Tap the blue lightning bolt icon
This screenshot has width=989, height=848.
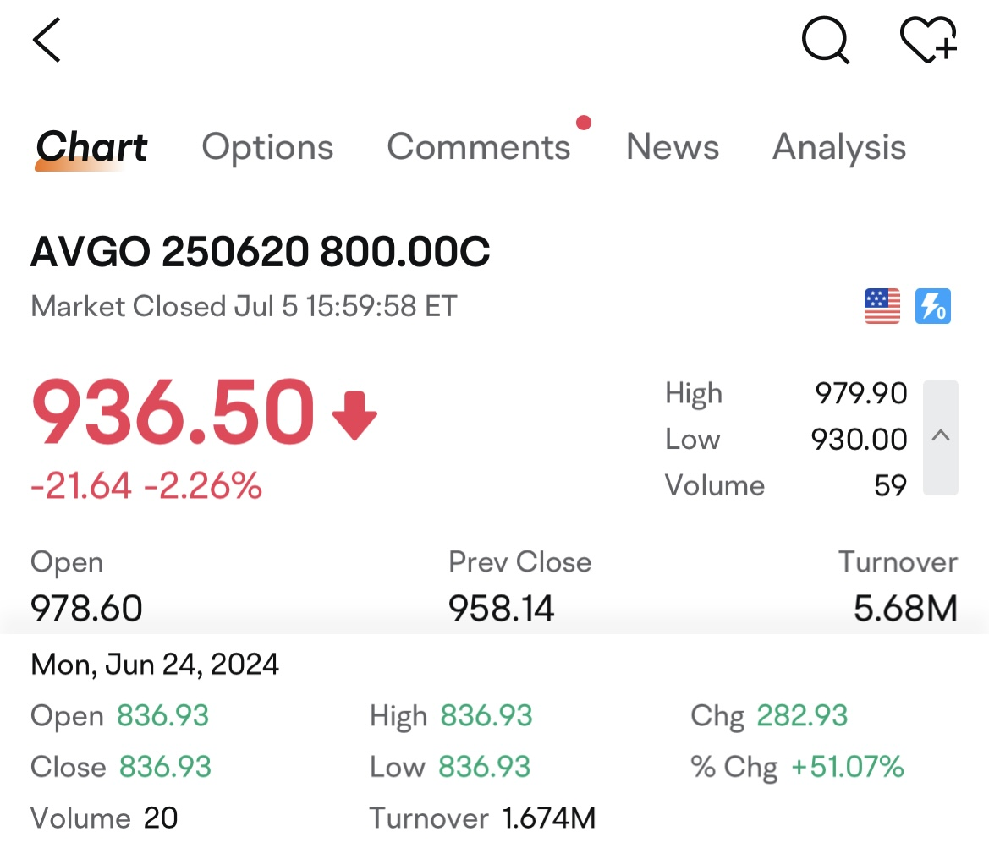933,306
